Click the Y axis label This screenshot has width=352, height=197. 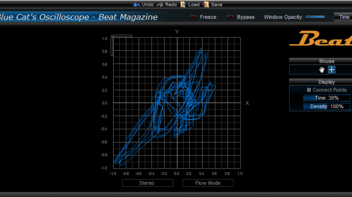click(x=177, y=31)
